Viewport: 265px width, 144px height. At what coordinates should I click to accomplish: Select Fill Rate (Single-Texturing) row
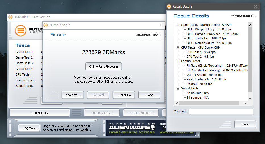click(x=217, y=66)
